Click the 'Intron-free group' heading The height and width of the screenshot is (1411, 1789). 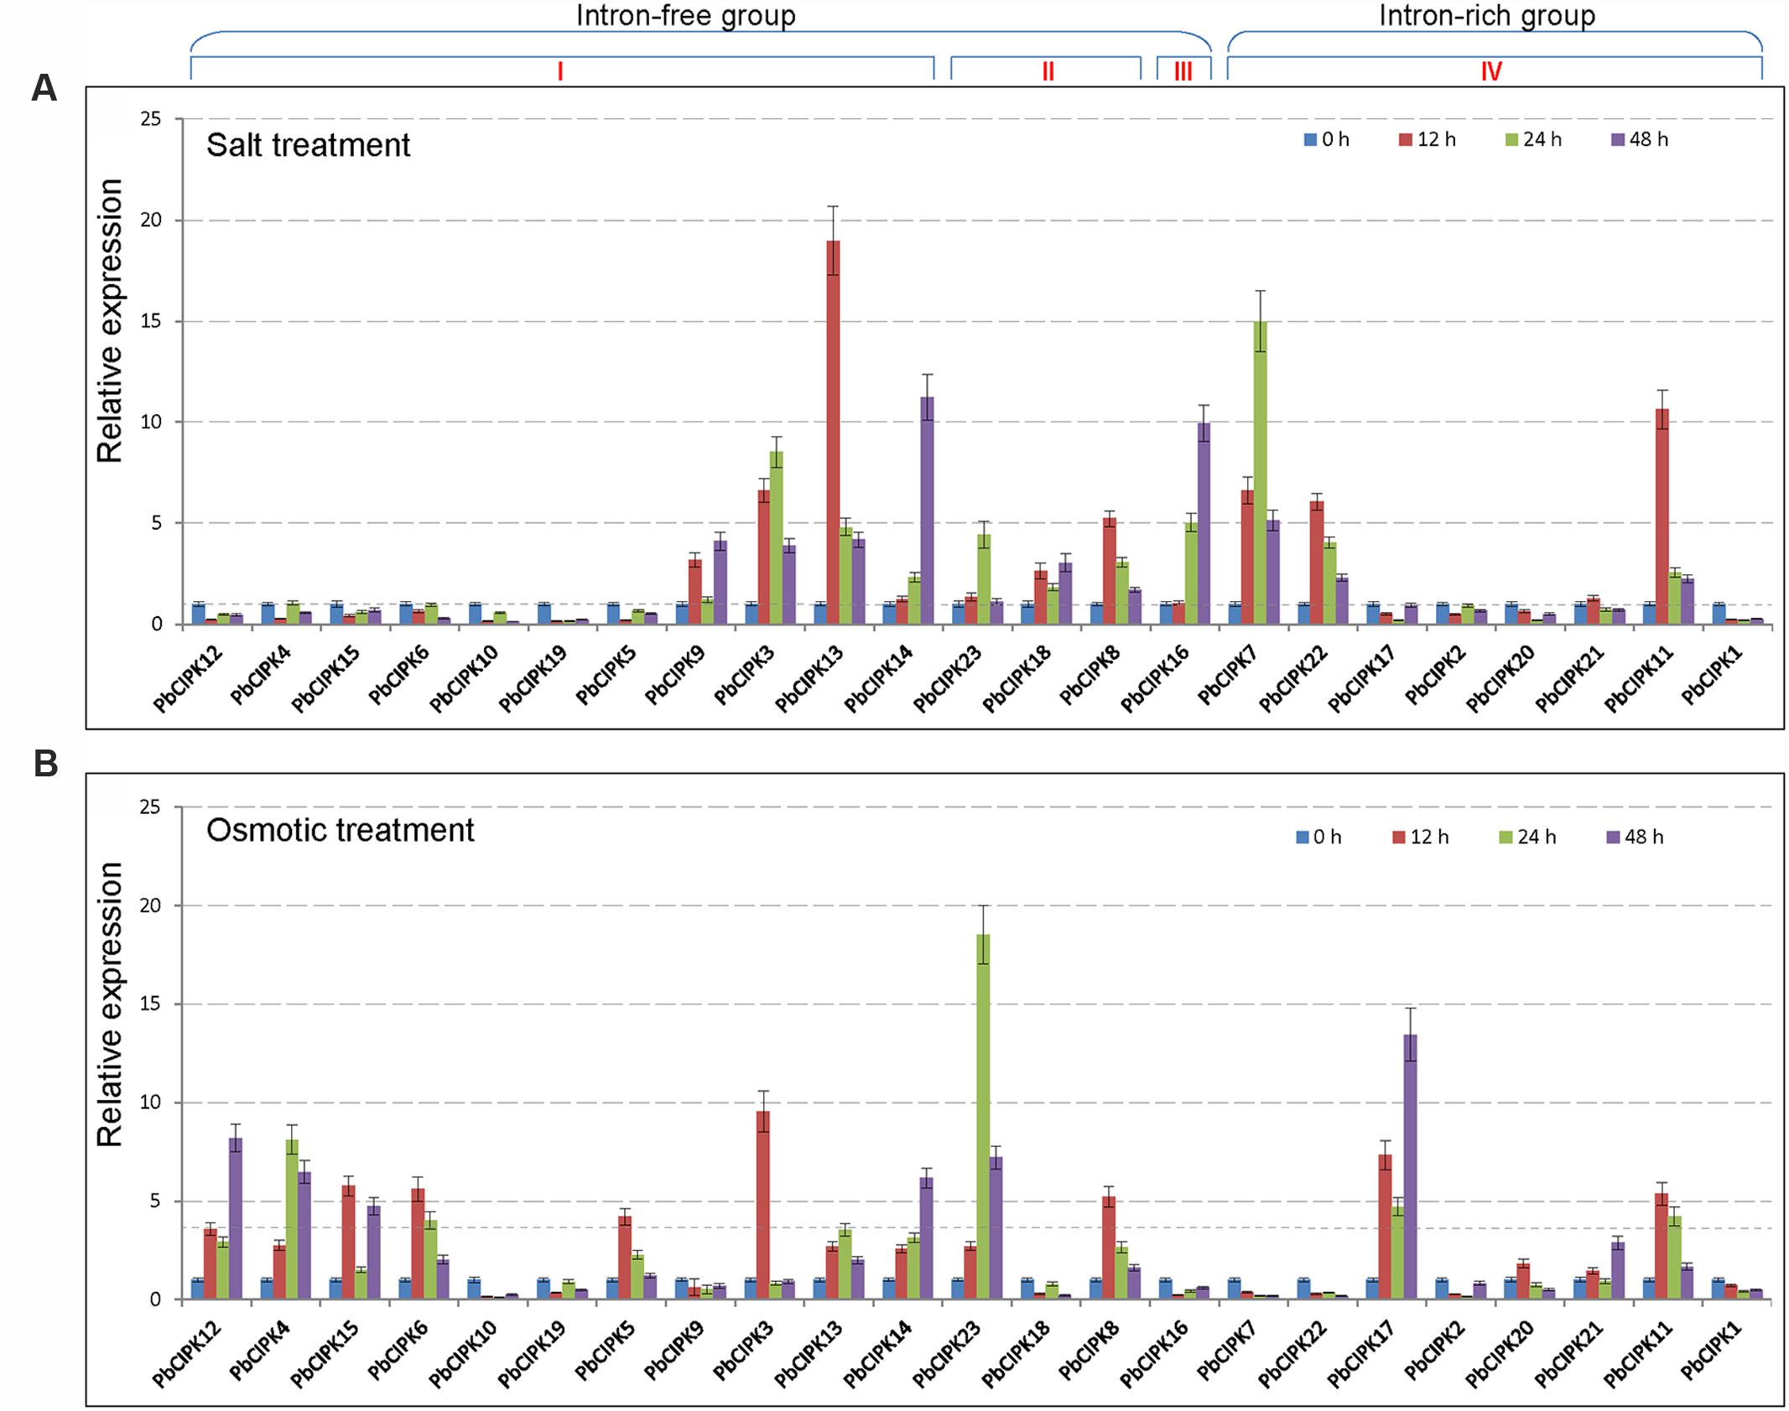(x=685, y=15)
